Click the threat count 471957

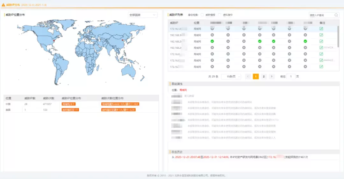(x=47, y=104)
